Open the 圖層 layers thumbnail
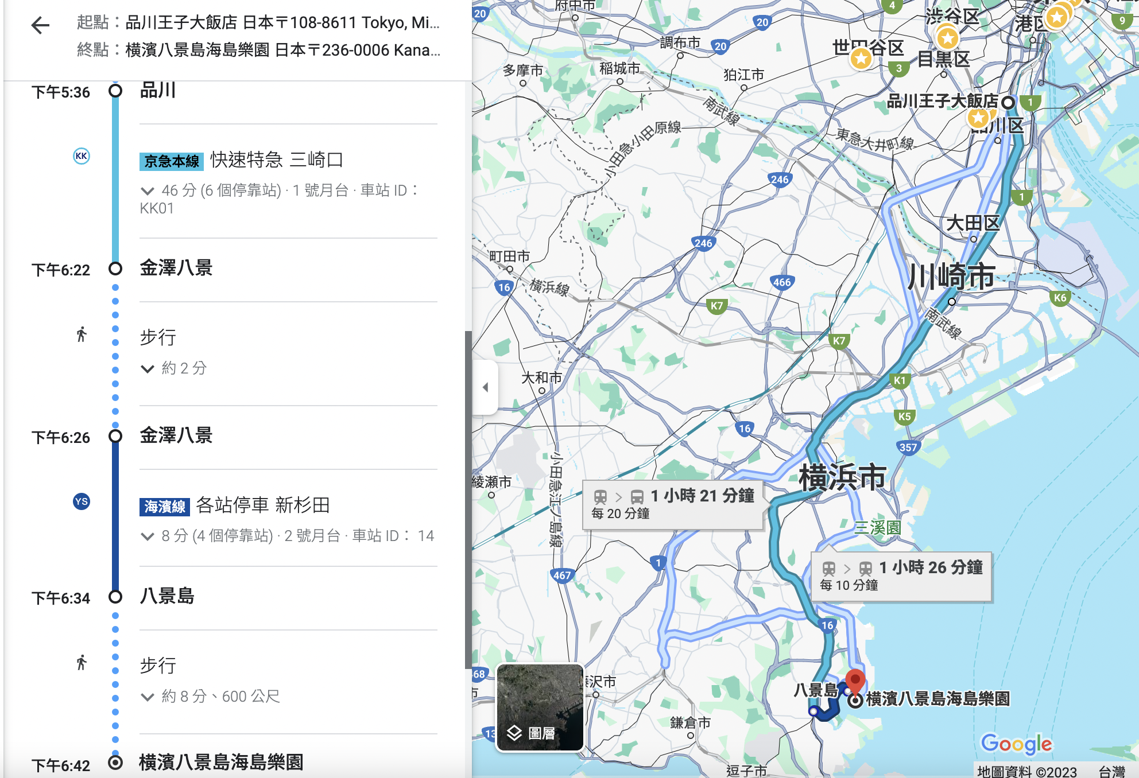The height and width of the screenshot is (778, 1139). [x=540, y=707]
